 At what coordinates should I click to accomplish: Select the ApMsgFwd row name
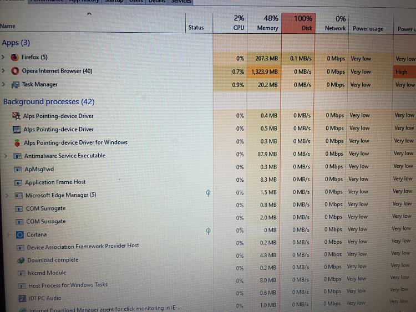39,169
